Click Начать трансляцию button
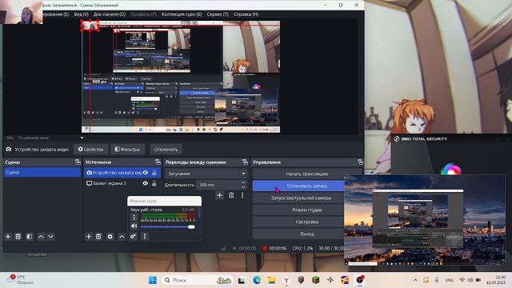 pyautogui.click(x=307, y=174)
